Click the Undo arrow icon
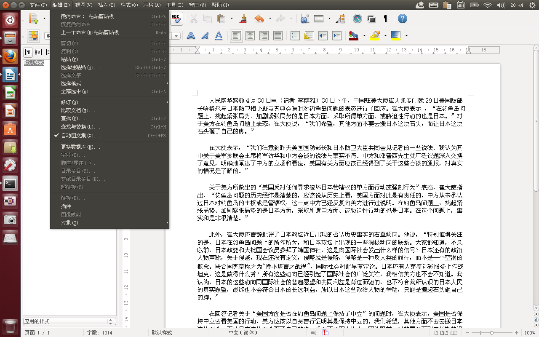The height and width of the screenshot is (337, 539). tap(259, 19)
